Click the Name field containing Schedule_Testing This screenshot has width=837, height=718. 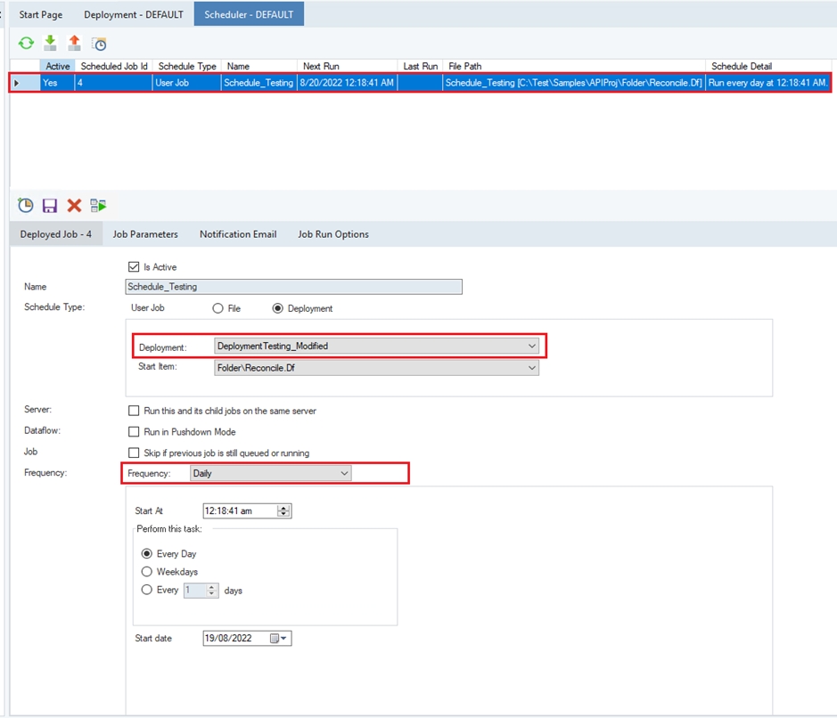[x=294, y=287]
